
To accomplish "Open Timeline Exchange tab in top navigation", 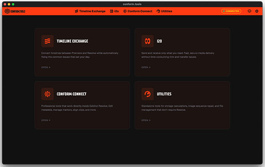I will [x=90, y=11].
